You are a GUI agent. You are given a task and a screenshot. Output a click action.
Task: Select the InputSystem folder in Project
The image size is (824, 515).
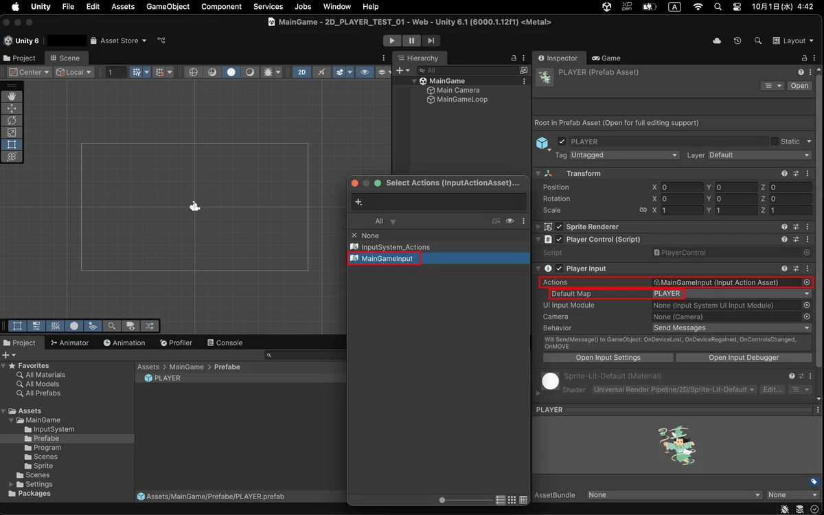(x=54, y=429)
